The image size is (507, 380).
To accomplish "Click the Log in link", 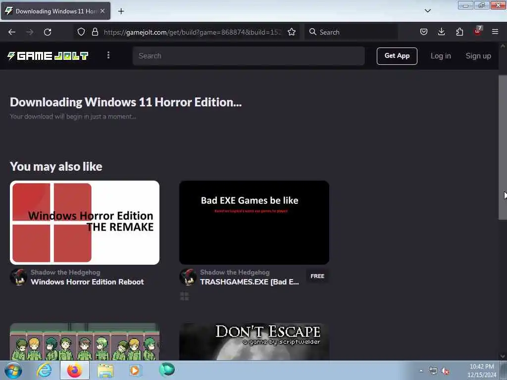I will click(441, 56).
